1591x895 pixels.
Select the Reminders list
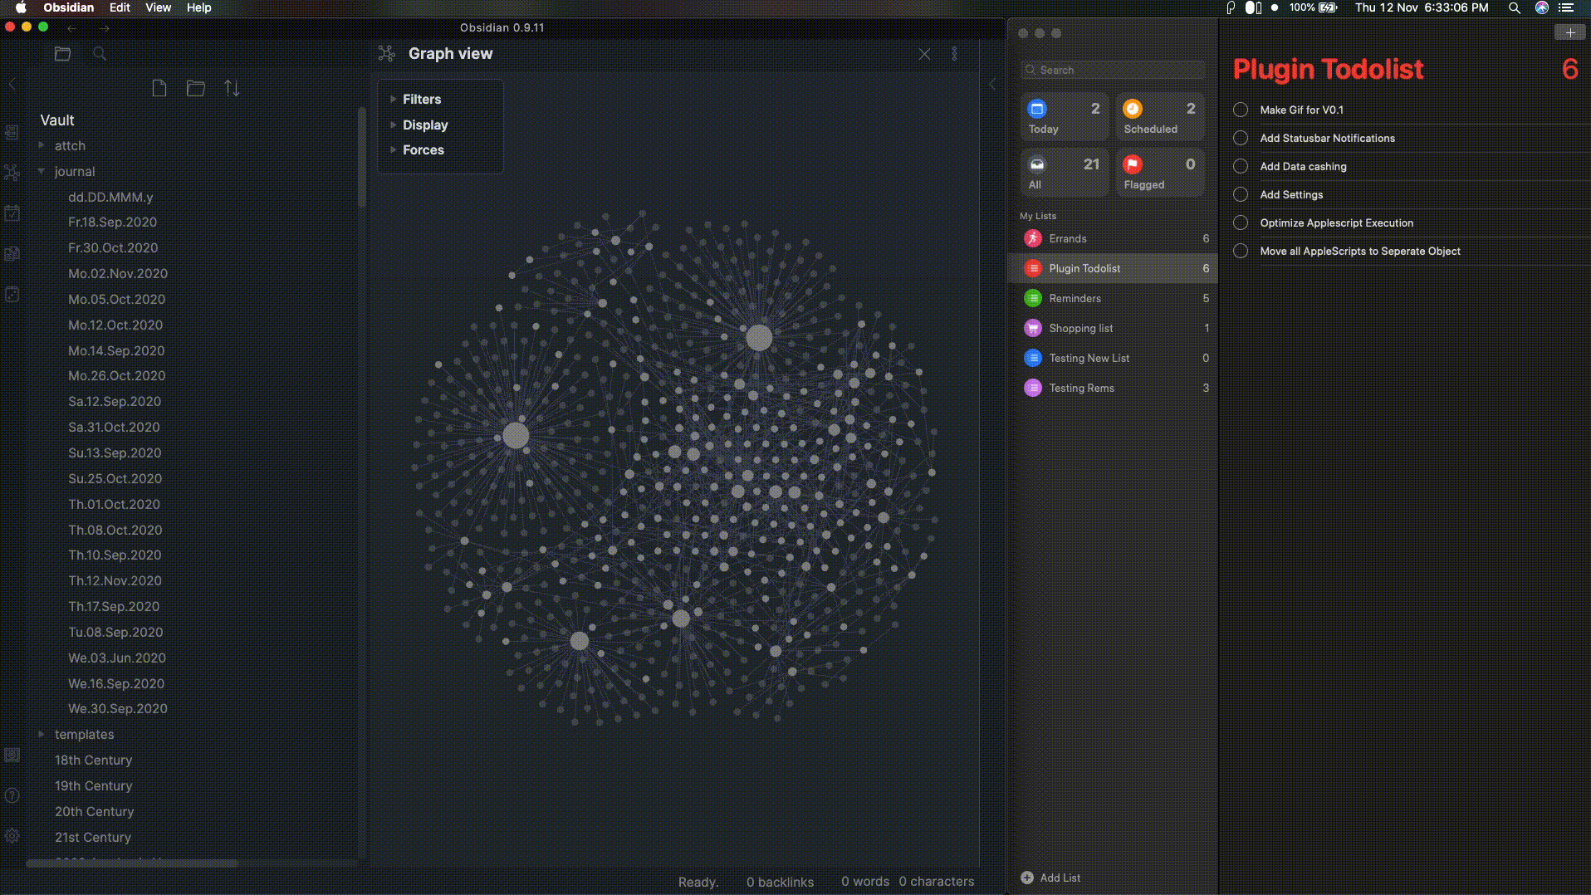point(1113,298)
